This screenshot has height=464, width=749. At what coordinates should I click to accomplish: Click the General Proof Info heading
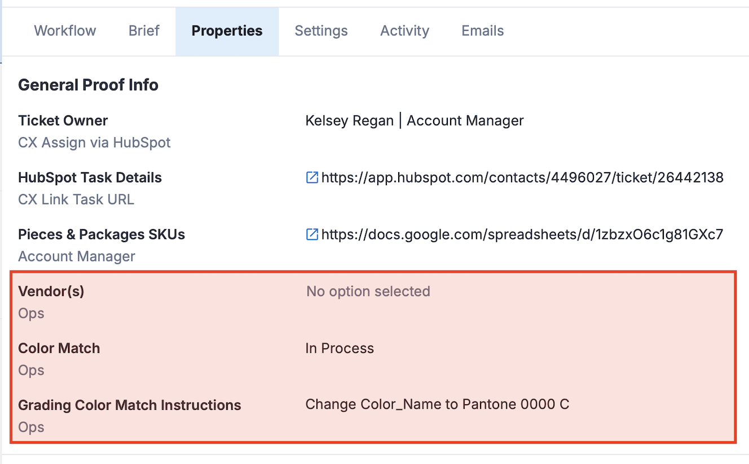click(x=88, y=85)
